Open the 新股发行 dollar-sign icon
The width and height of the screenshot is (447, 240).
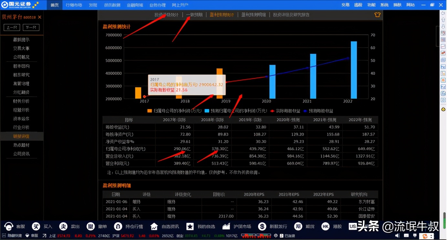point(262,226)
